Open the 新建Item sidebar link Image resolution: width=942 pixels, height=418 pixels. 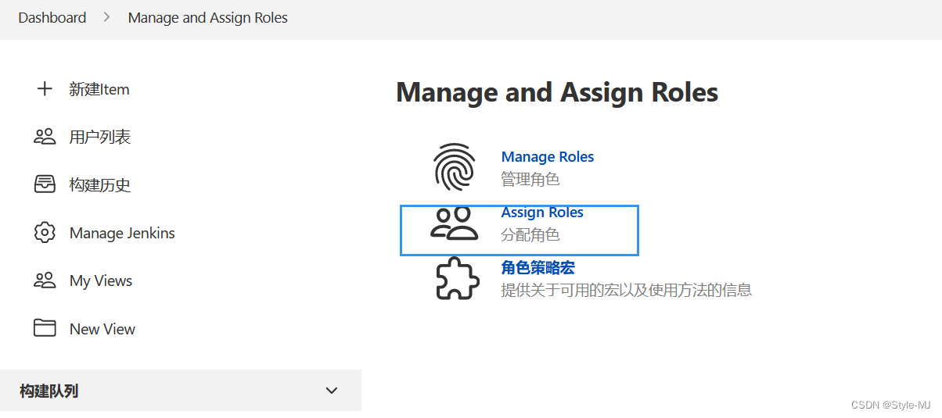99,89
